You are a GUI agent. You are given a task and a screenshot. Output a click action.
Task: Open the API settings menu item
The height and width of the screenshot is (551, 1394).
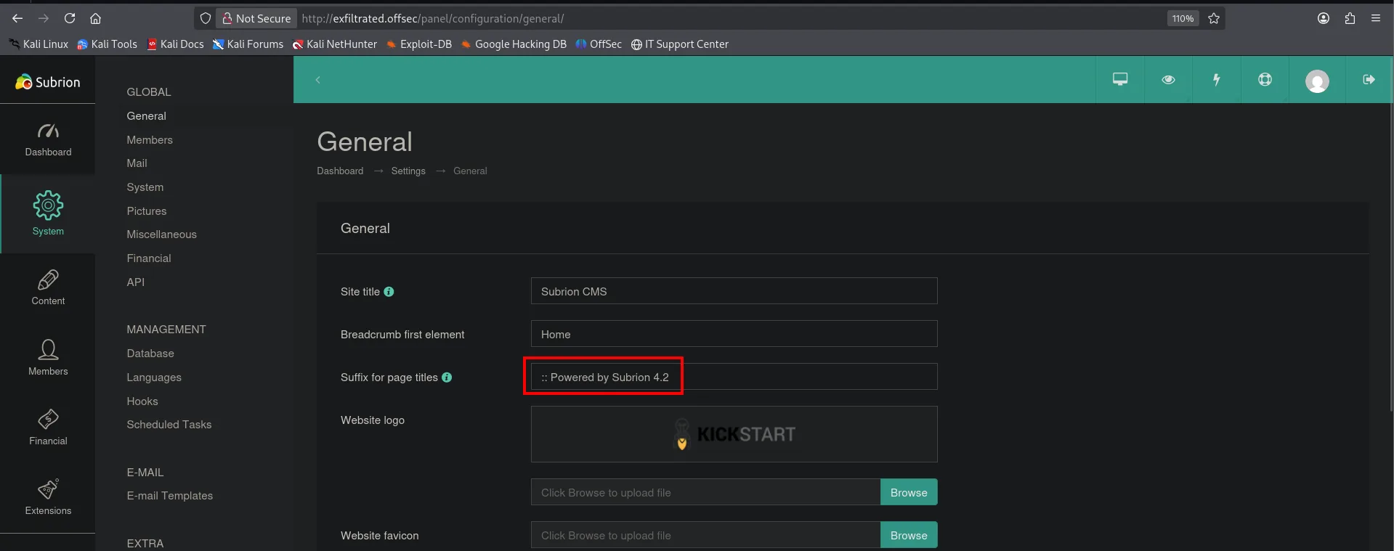135,282
